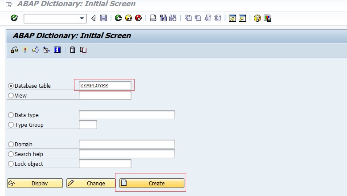The image size is (347, 196).
Task: Click the Lock object input field
Action: (x=105, y=164)
